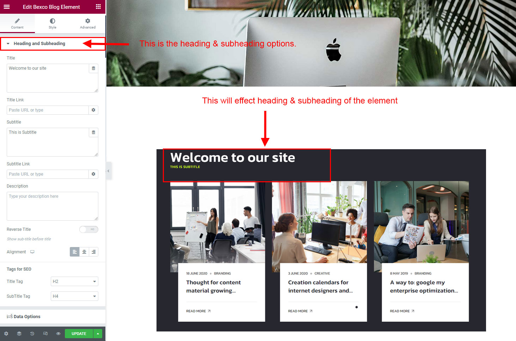The height and width of the screenshot is (341, 516).
Task: Open History icon in bottom bar
Action: point(32,334)
